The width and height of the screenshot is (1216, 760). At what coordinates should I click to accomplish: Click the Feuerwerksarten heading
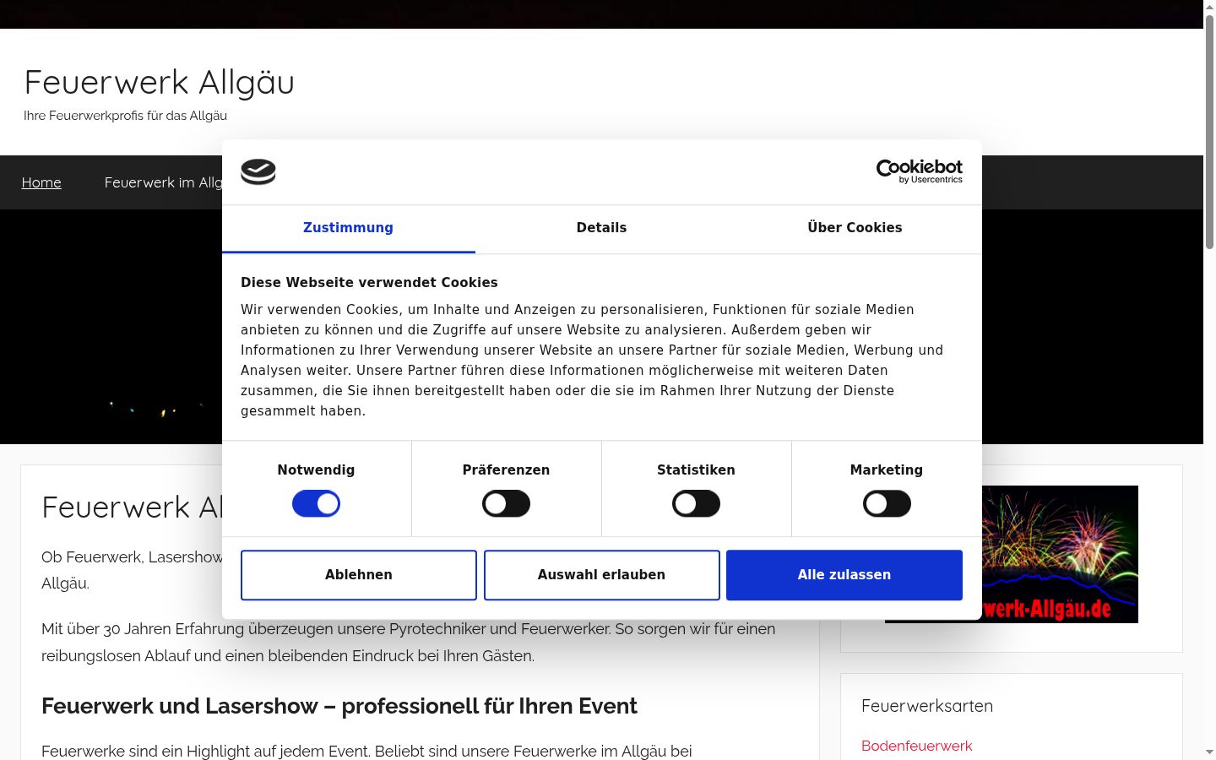[927, 706]
